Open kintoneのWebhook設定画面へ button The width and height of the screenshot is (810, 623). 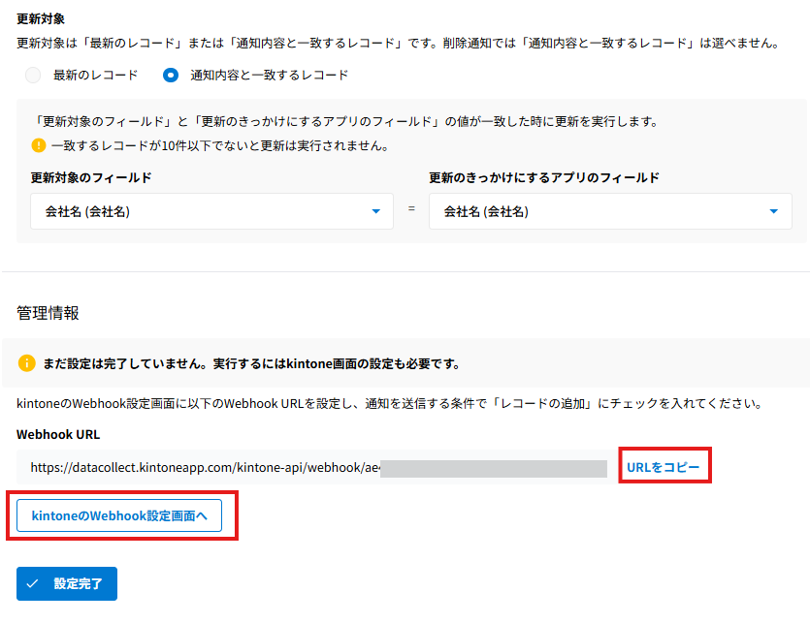(119, 516)
